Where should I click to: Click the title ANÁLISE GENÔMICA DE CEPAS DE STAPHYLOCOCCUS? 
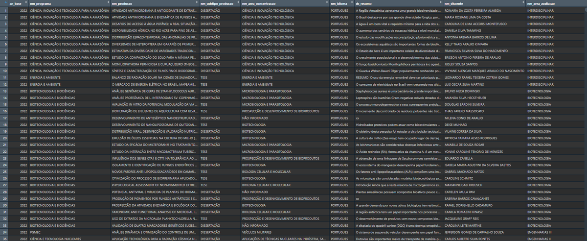pyautogui.click(x=154, y=91)
